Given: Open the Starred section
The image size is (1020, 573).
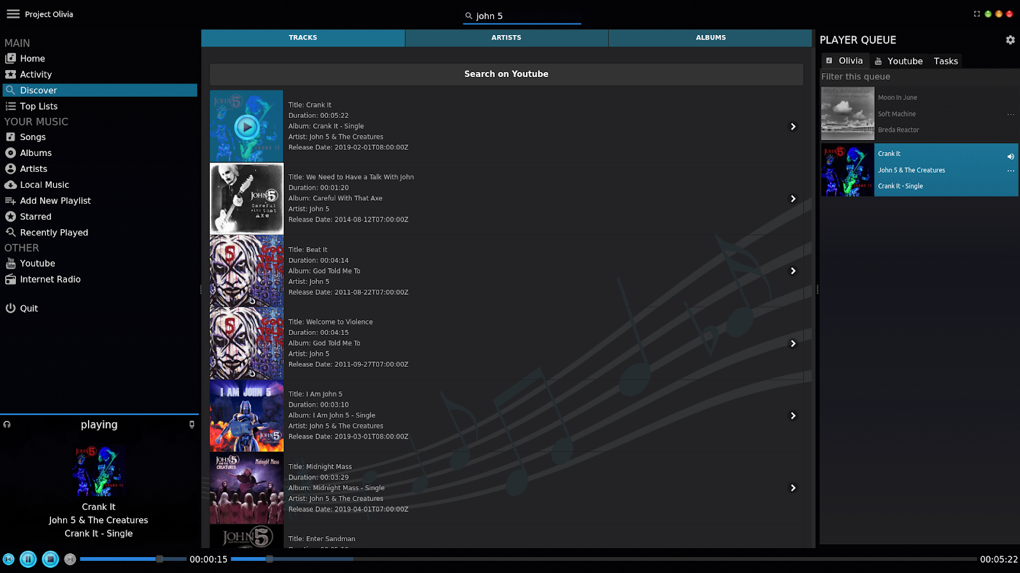Looking at the screenshot, I should (35, 216).
